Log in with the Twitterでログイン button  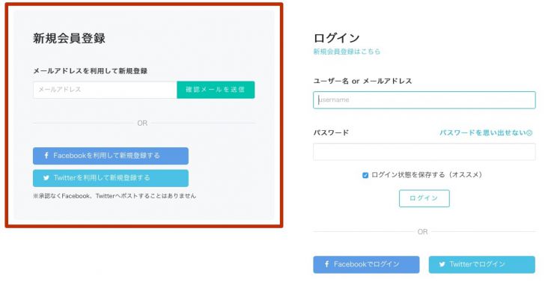pos(482,265)
